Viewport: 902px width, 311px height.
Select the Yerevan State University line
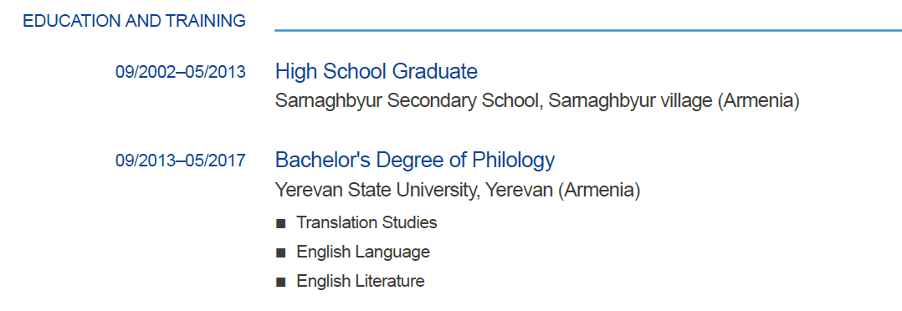[458, 190]
